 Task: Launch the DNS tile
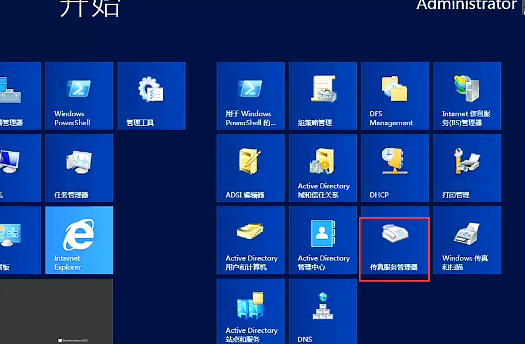[x=323, y=312]
